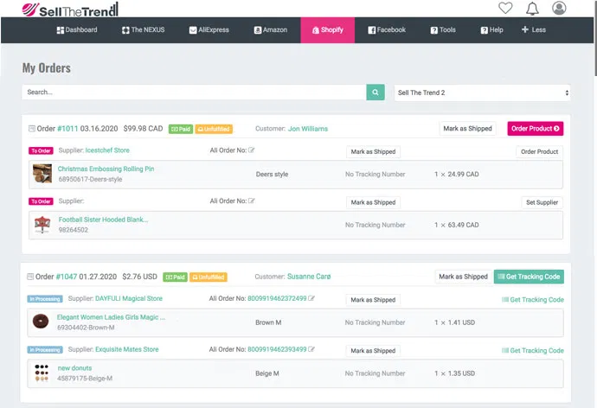Image resolution: width=597 pixels, height=408 pixels.
Task: Open the Tools menu
Action: click(443, 29)
